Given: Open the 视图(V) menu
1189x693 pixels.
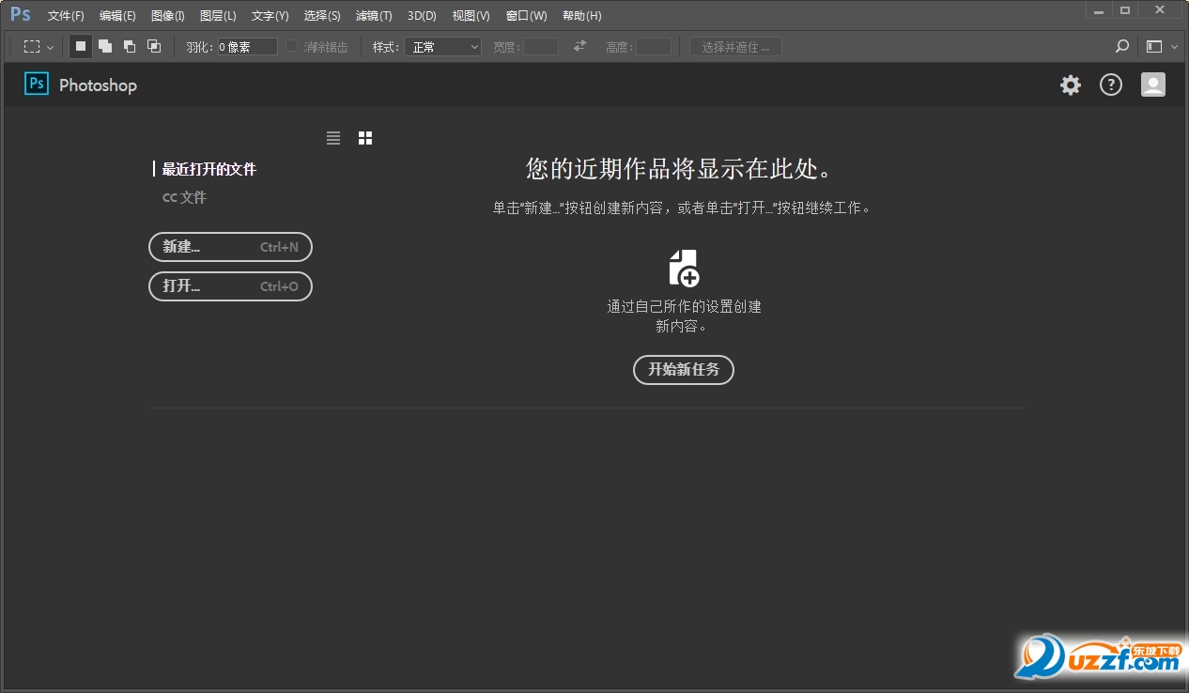Looking at the screenshot, I should pyautogui.click(x=471, y=16).
